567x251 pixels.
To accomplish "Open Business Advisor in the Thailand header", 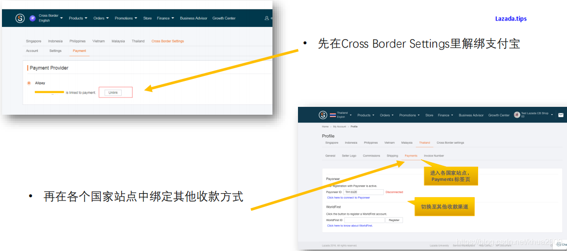I will click(x=471, y=115).
